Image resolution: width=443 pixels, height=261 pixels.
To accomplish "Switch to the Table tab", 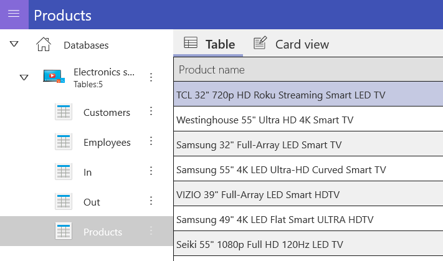I will pos(208,44).
